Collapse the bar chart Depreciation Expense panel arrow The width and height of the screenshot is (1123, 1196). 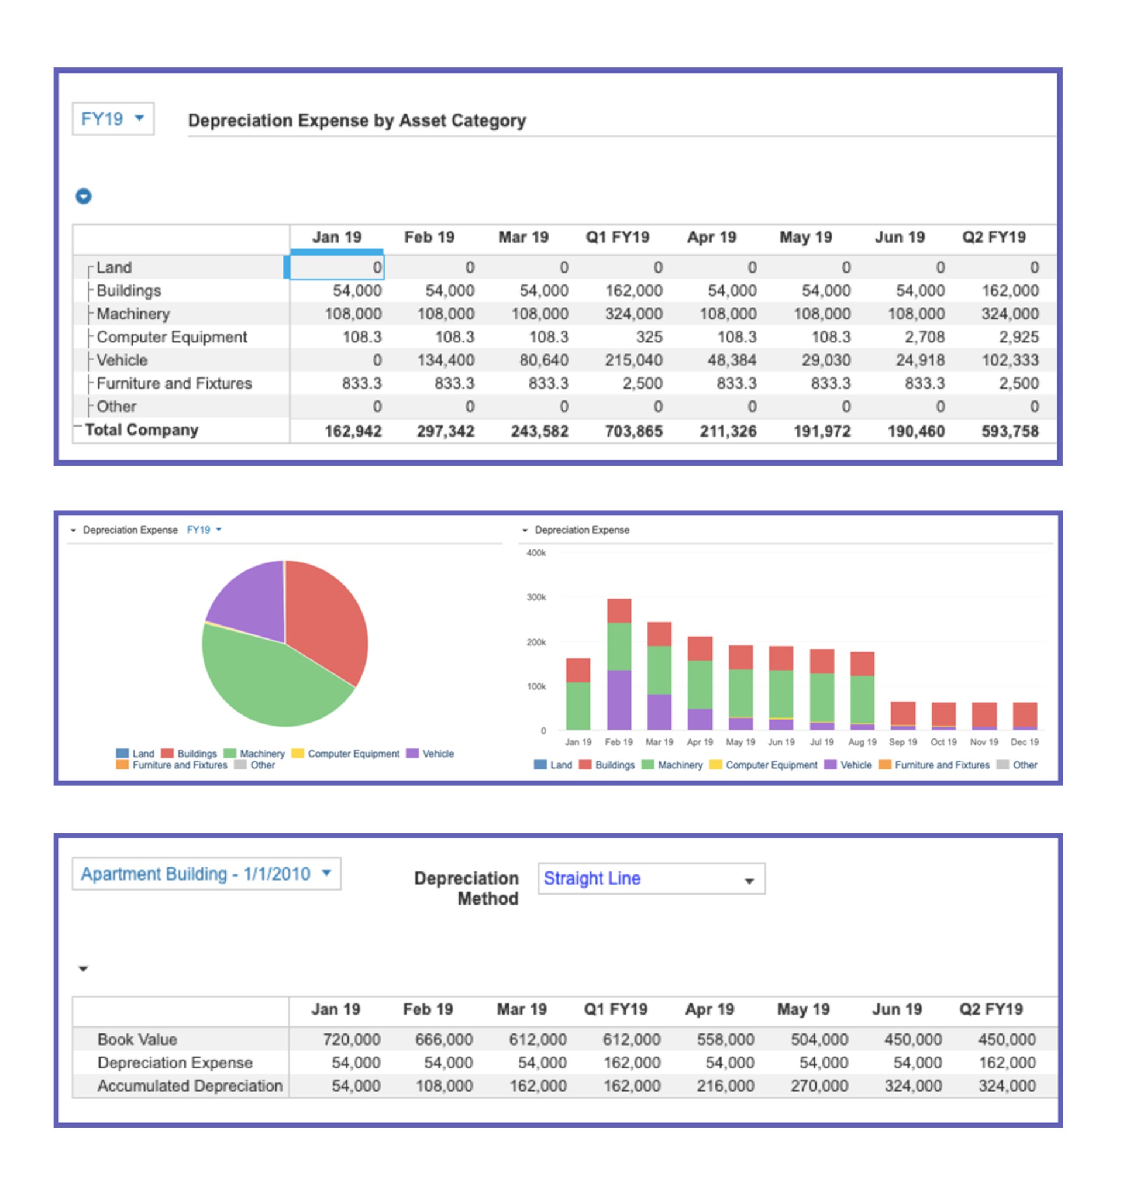tap(525, 531)
